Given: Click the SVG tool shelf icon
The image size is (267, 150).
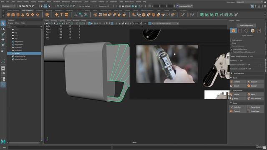Looking at the screenshot, I should pos(66,15).
